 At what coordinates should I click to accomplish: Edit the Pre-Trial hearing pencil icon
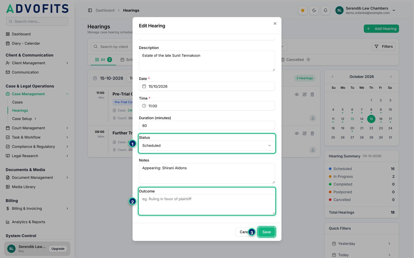(x=305, y=94)
